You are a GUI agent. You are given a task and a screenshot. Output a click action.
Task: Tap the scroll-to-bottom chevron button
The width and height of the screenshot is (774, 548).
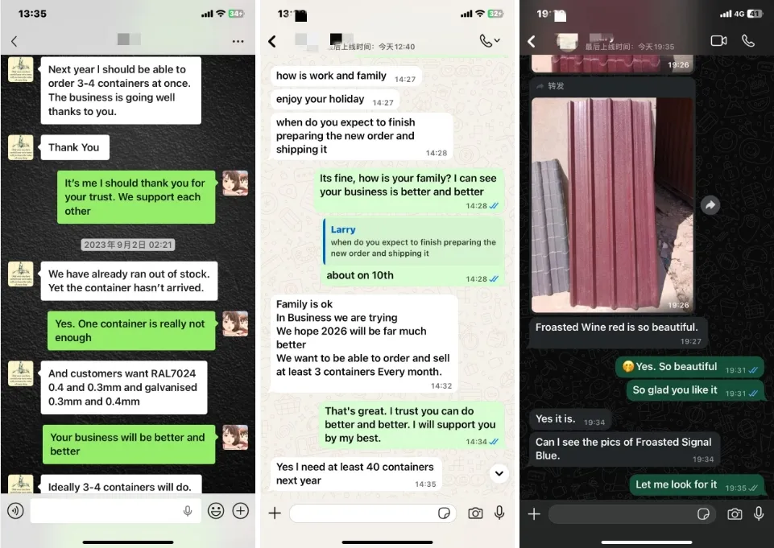(x=499, y=473)
